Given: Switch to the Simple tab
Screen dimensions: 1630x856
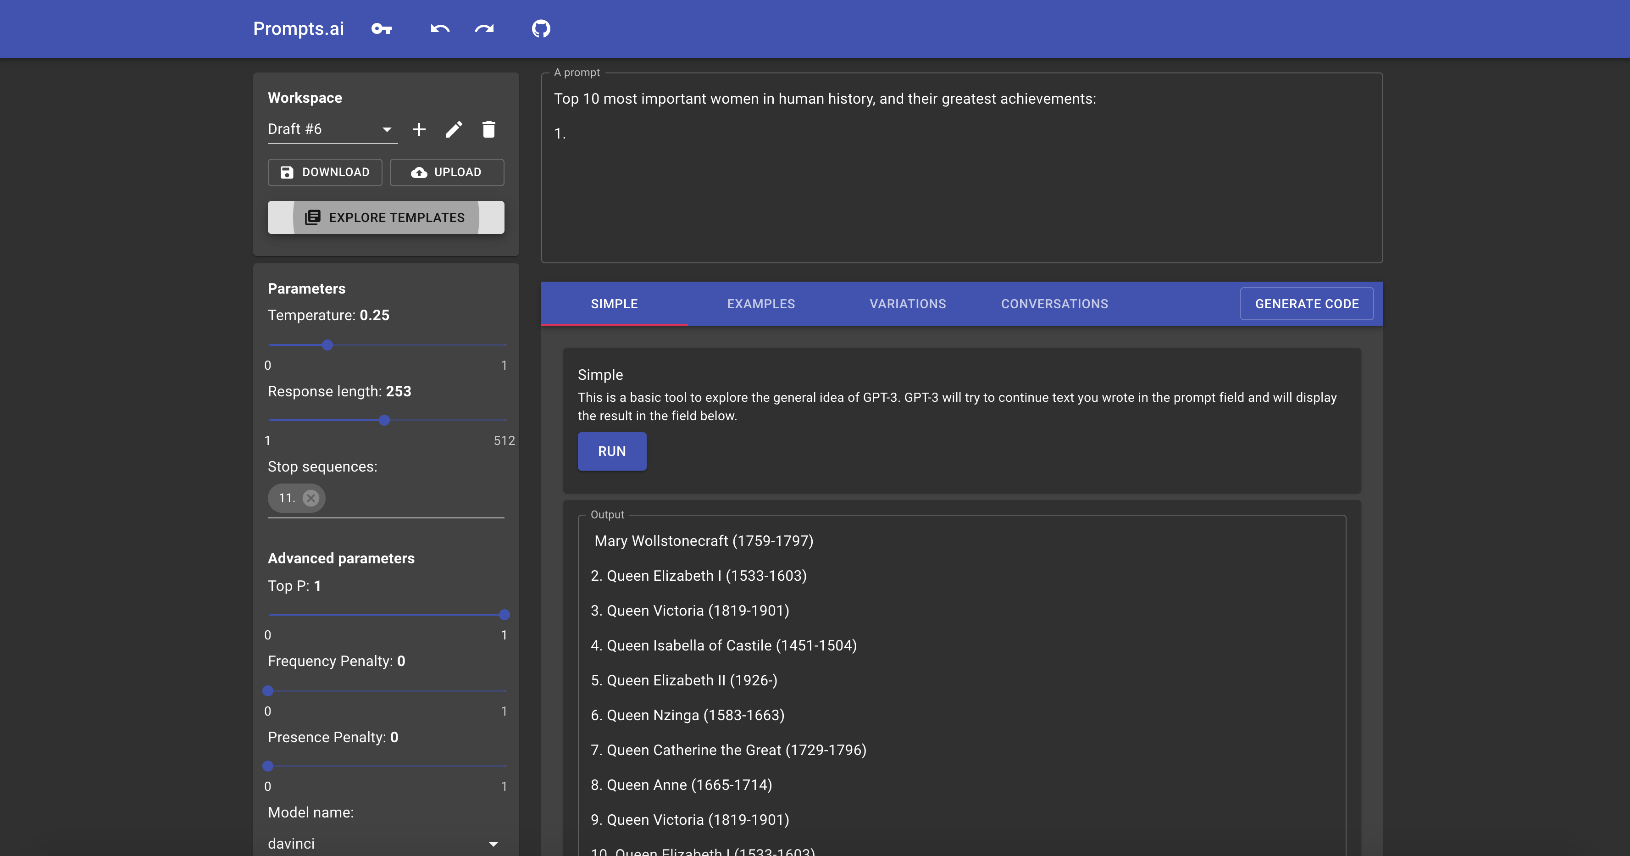Looking at the screenshot, I should point(614,304).
